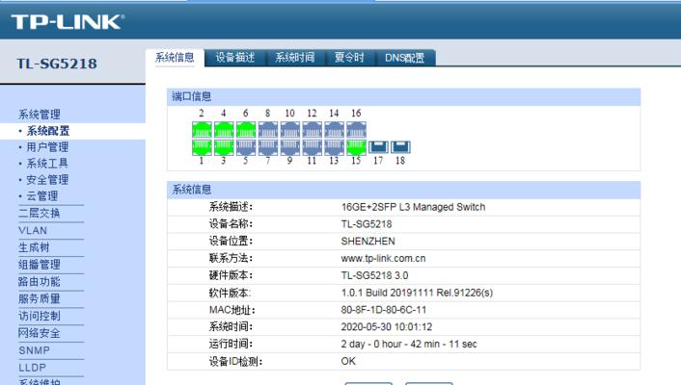Click MAC address 80-8F-1D-80-6C-11
The image size is (681, 385).
pyautogui.click(x=384, y=310)
